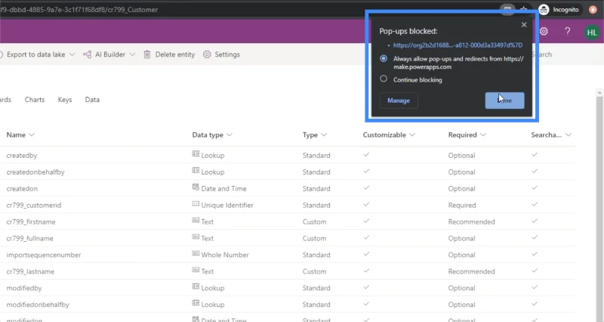Open the modifiedonbehalfby field
The image size is (604, 322).
tap(38, 305)
